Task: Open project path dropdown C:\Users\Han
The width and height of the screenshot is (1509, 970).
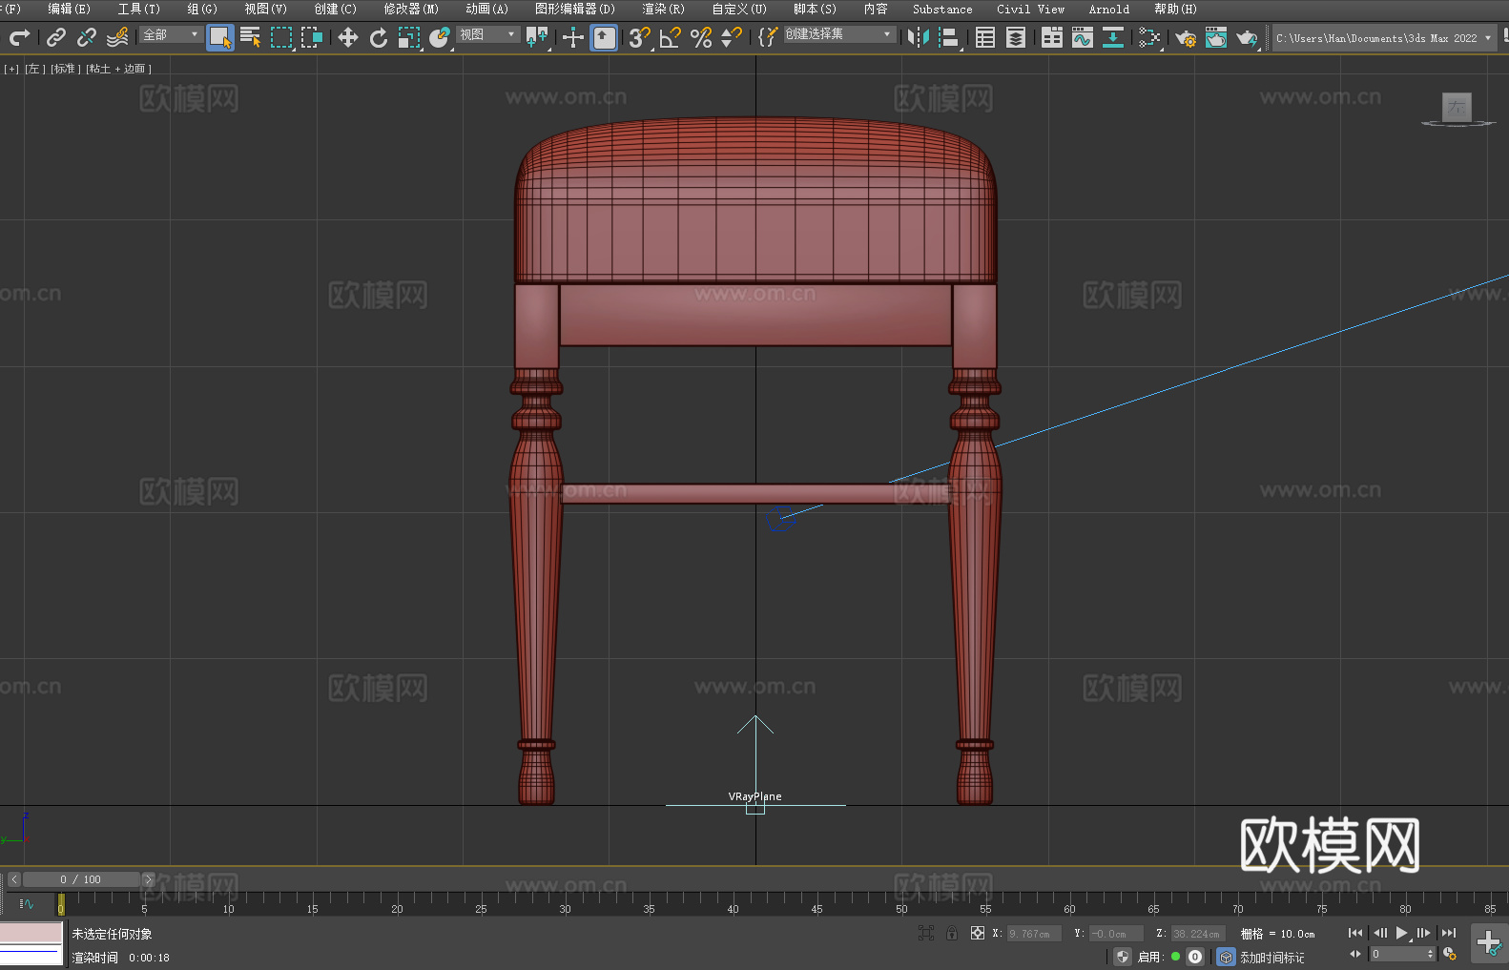Action: [1384, 38]
